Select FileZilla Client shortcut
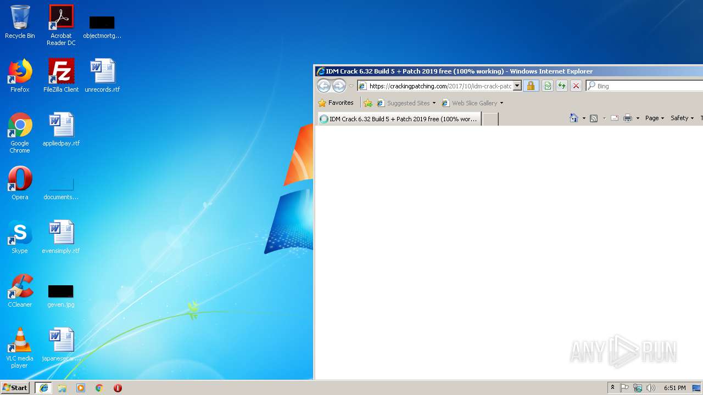 pos(61,76)
